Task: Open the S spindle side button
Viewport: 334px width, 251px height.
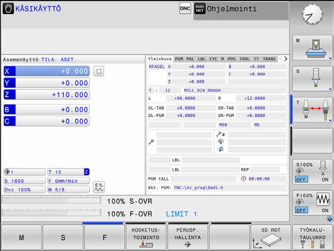Action: click(x=312, y=78)
